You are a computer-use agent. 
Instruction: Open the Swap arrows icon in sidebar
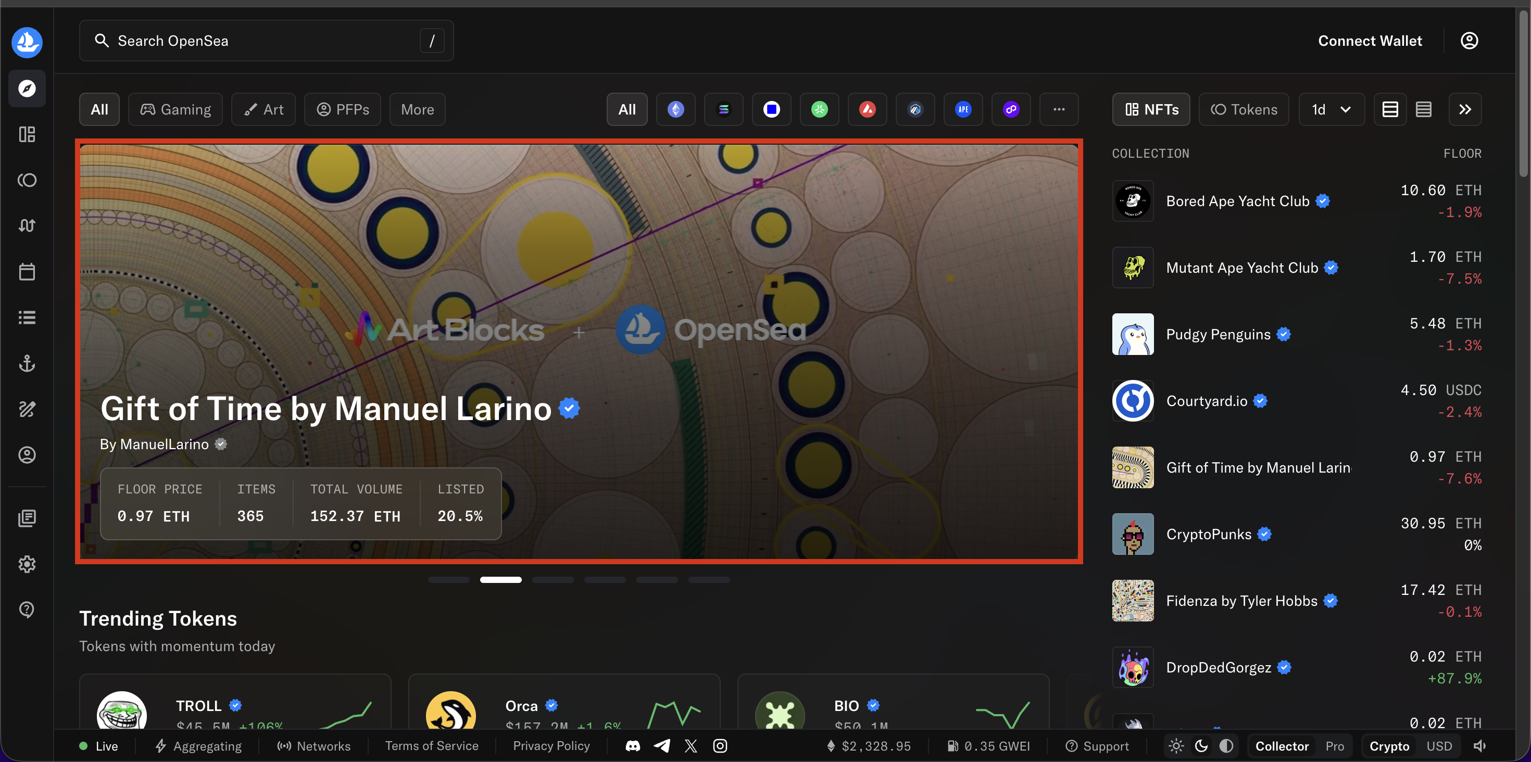click(x=27, y=226)
